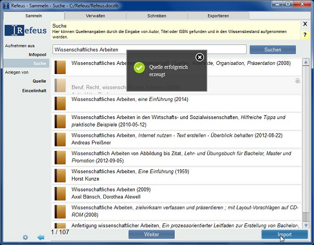Viewport: 314px width, 245px height.
Task: Click book icon of 'Wirtschafts- und Sozialwissenschaften' result
Action: (60, 121)
